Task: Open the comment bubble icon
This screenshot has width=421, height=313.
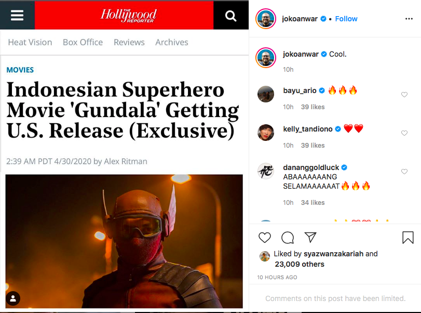Action: (288, 238)
